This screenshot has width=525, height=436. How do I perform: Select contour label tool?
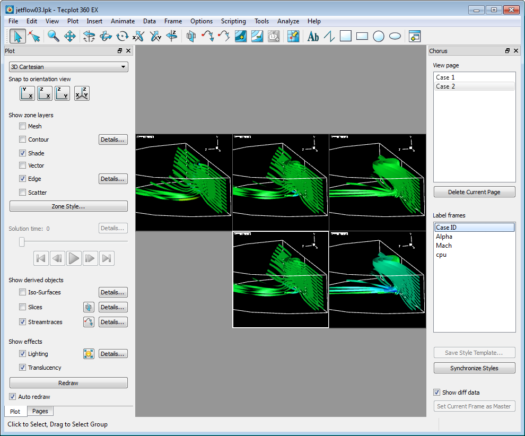coord(274,36)
